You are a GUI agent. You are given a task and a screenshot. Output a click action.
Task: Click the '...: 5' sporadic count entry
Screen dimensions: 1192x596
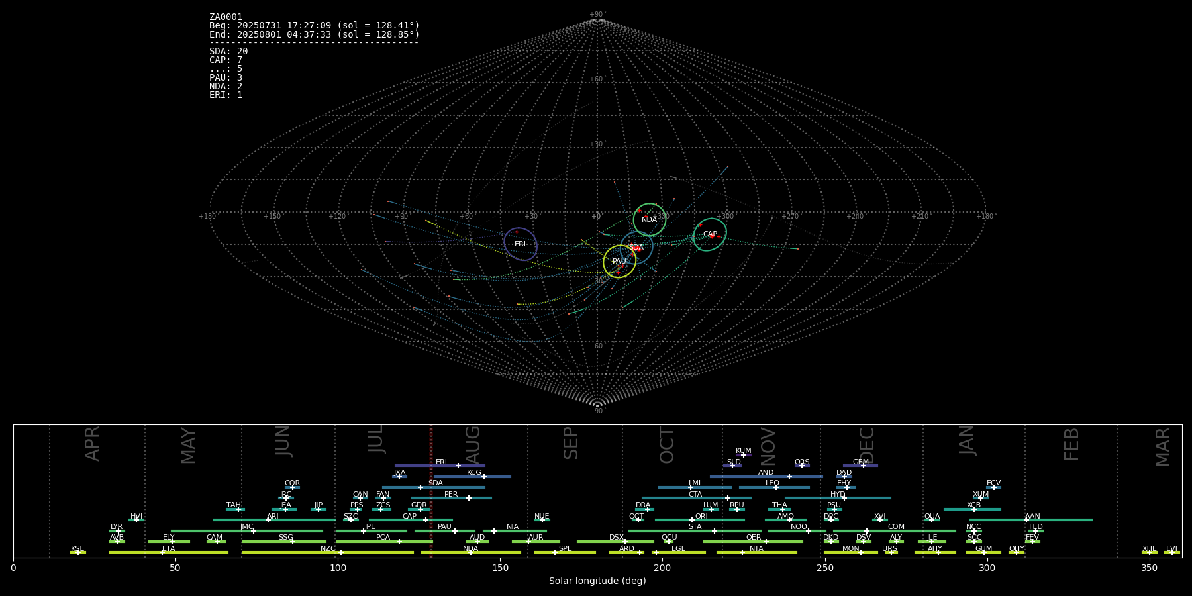[x=226, y=69]
